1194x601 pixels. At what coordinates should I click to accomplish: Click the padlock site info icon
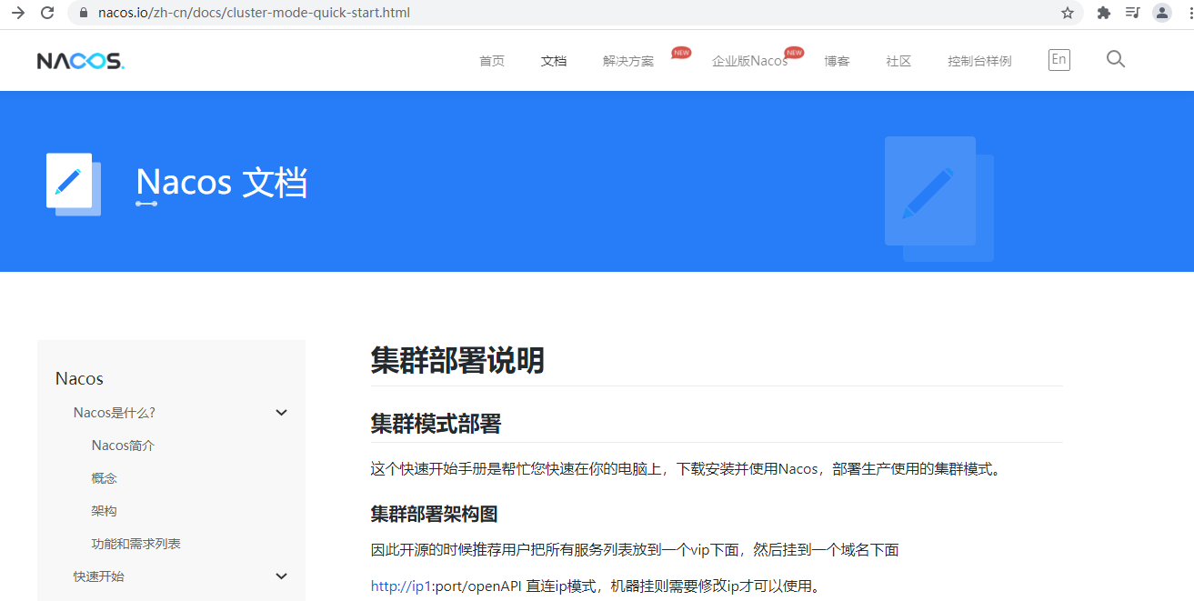pyautogui.click(x=84, y=13)
